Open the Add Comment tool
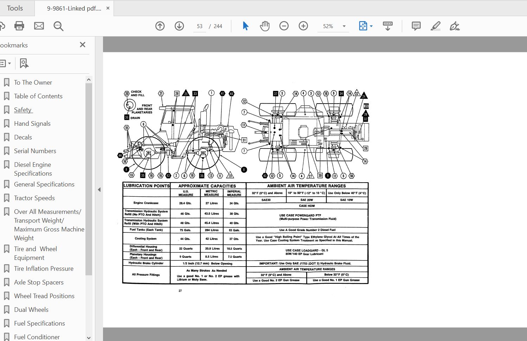Viewport: 527px width, 341px height. coord(416,26)
